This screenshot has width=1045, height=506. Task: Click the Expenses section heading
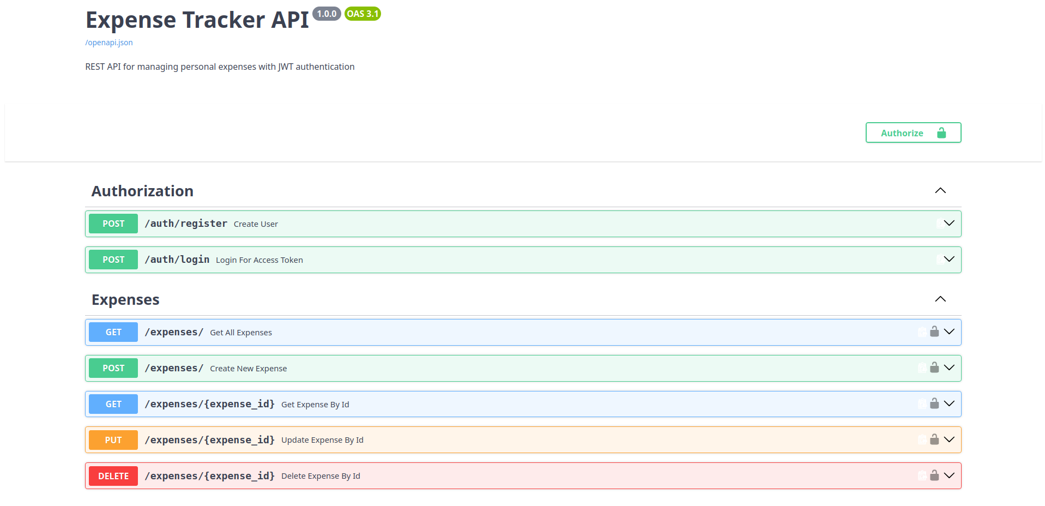click(x=125, y=299)
